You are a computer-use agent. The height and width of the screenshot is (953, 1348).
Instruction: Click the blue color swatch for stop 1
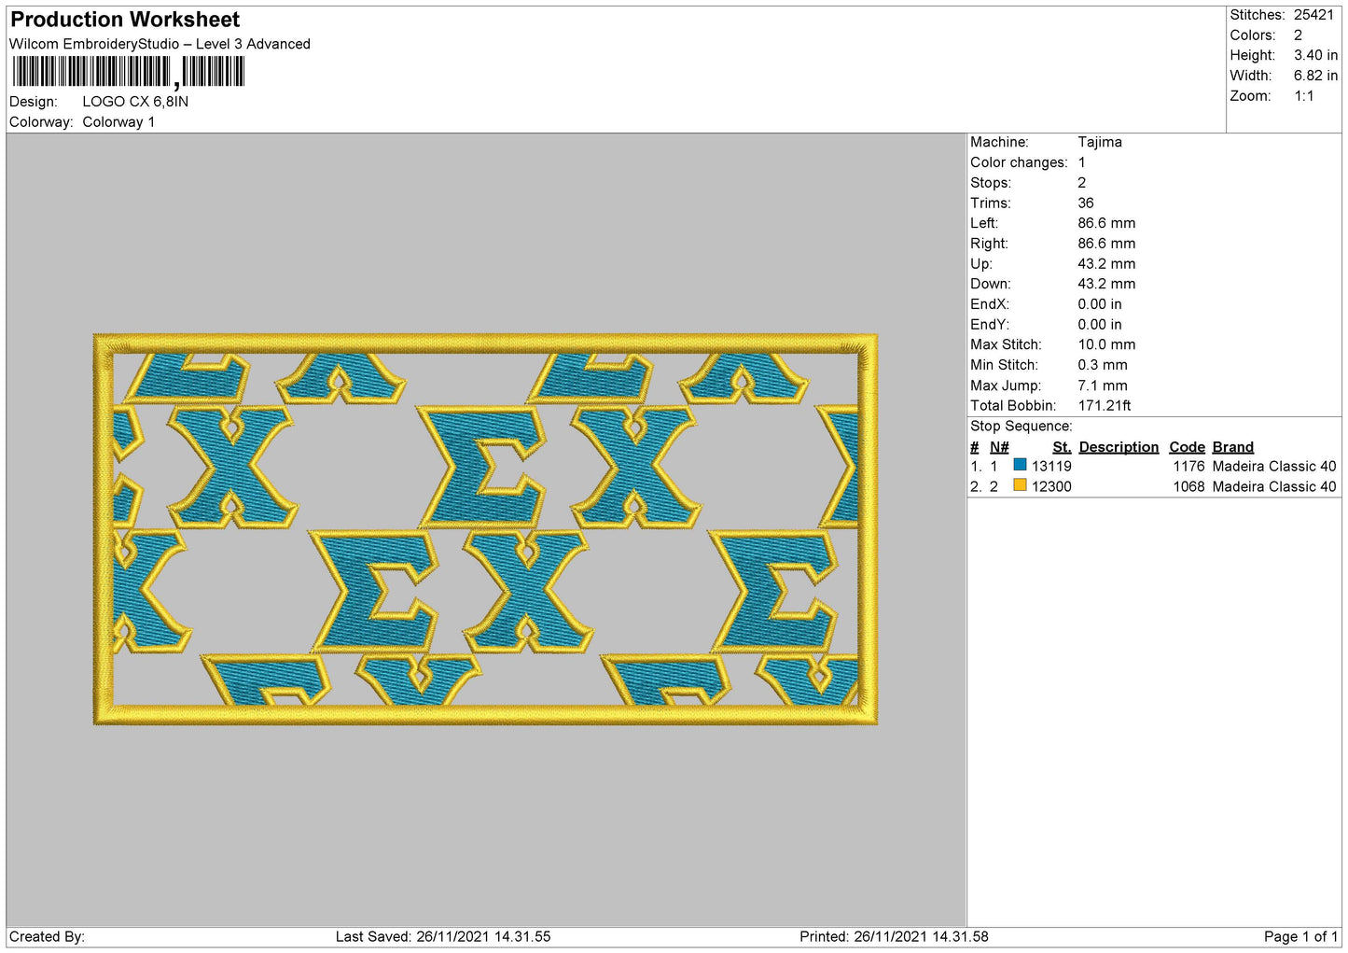(1020, 465)
